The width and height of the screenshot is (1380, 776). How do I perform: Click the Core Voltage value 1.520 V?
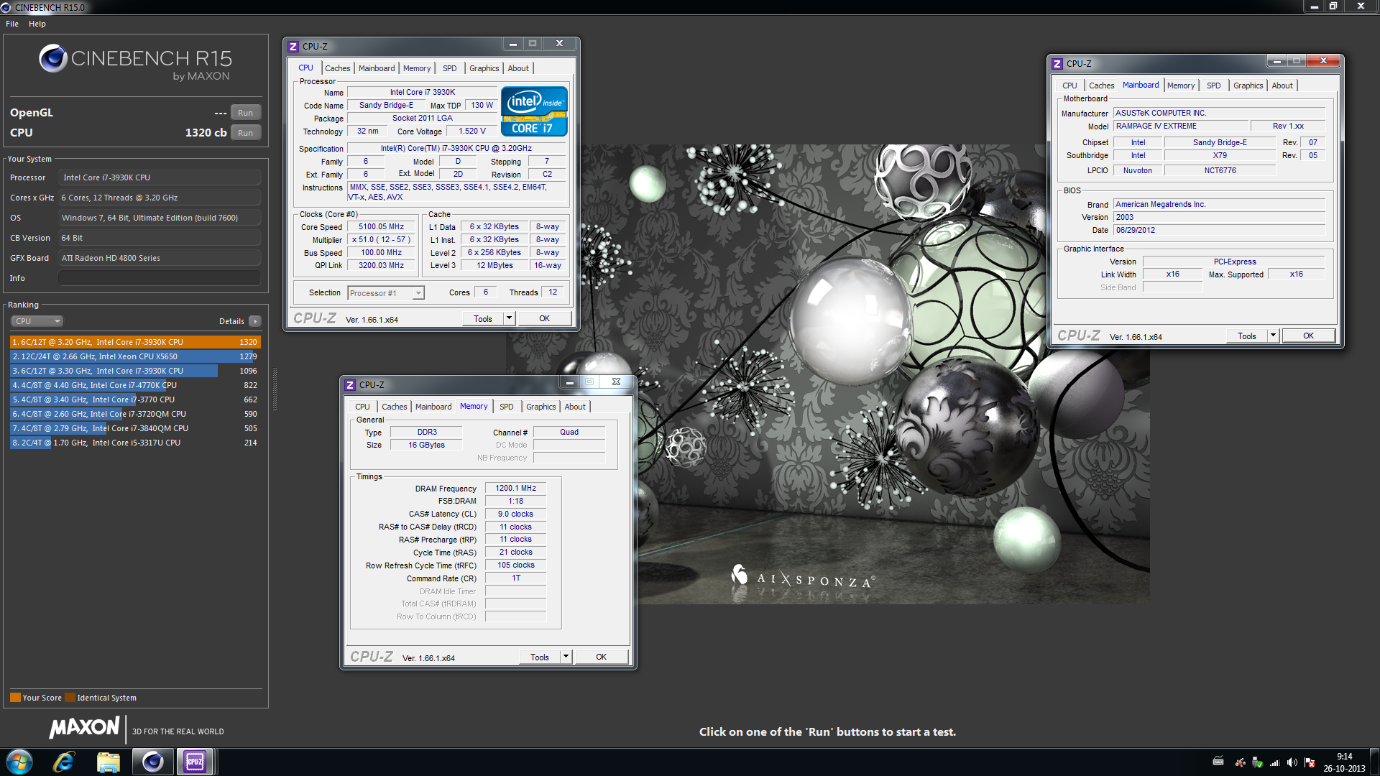pyautogui.click(x=472, y=131)
